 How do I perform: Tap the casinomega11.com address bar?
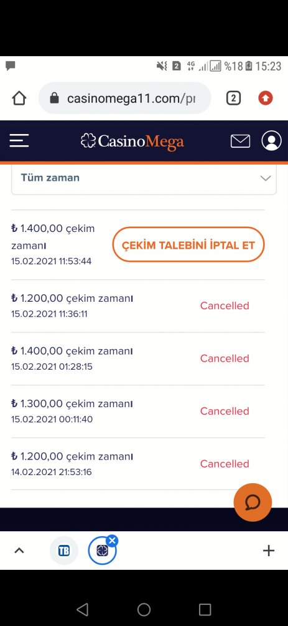pyautogui.click(x=124, y=99)
